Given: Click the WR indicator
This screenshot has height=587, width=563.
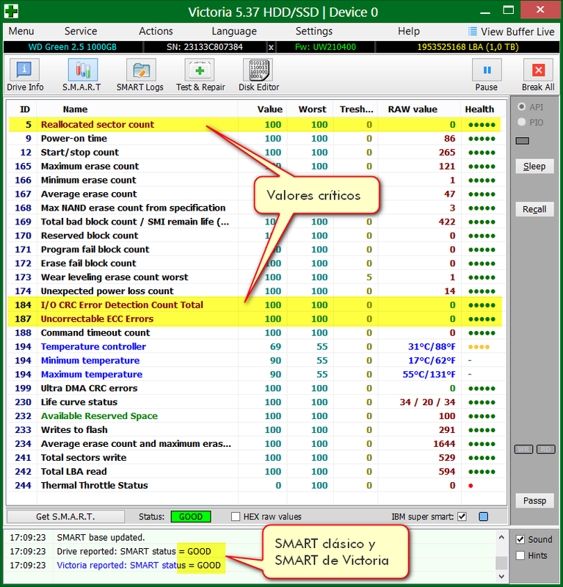Looking at the screenshot, I should click(x=523, y=449).
